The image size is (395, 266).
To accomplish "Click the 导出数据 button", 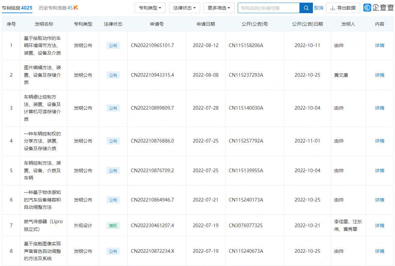I will pos(345,8).
